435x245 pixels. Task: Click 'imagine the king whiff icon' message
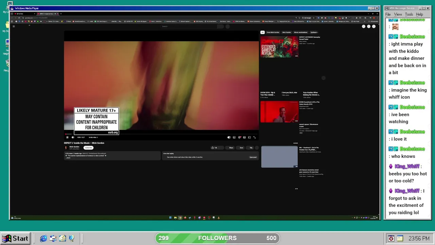point(408,94)
